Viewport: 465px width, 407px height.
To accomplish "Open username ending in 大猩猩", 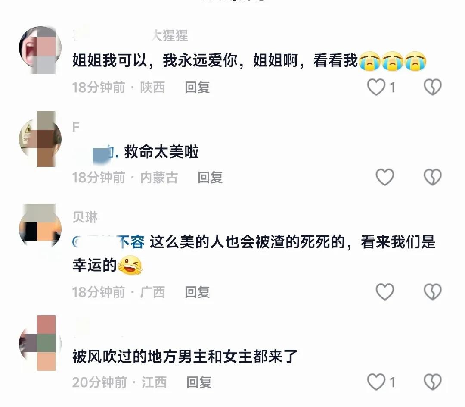I will click(x=130, y=35).
